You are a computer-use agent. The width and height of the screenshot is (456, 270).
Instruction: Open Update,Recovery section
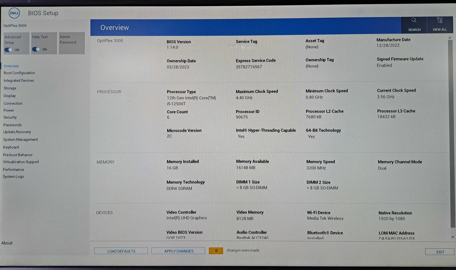pyautogui.click(x=17, y=132)
